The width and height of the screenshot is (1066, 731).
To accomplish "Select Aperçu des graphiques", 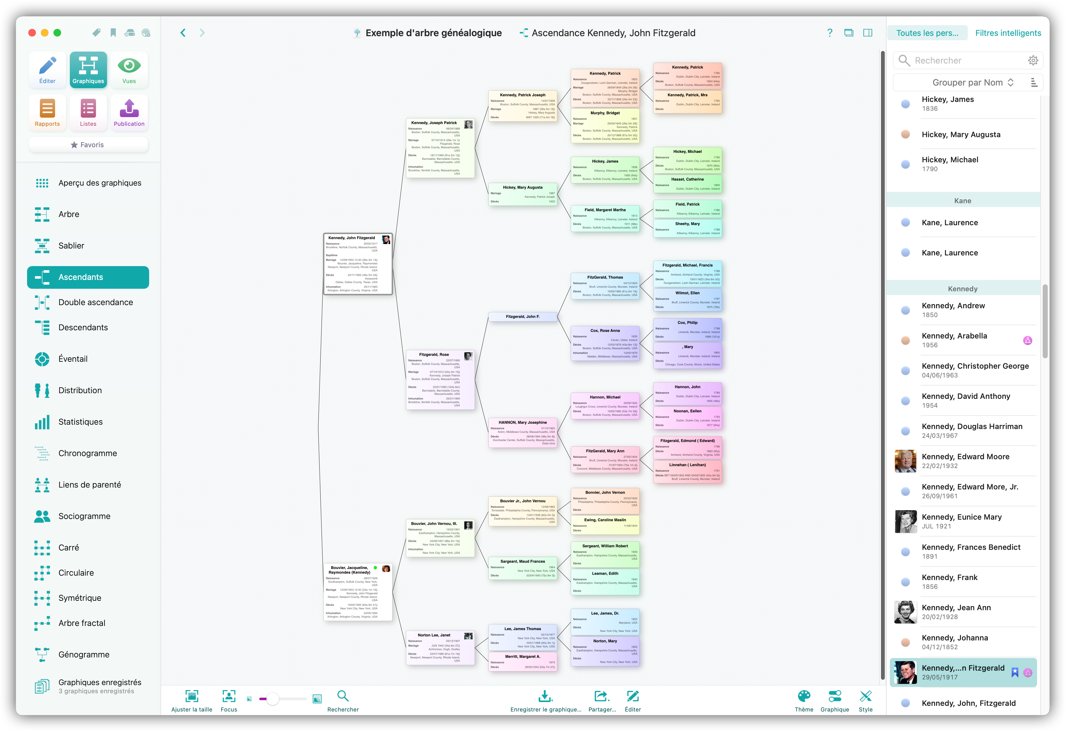I will [88, 183].
